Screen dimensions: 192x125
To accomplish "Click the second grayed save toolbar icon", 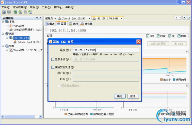I will coord(9,12).
